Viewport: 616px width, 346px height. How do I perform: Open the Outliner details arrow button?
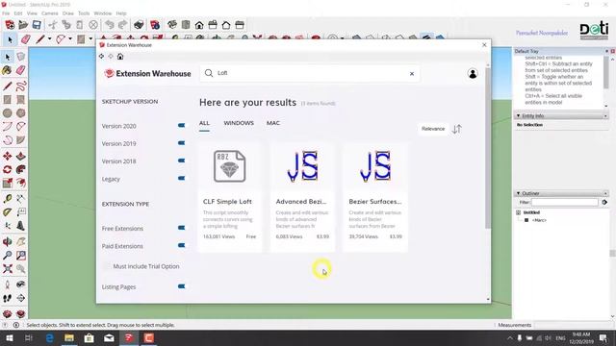(604, 202)
